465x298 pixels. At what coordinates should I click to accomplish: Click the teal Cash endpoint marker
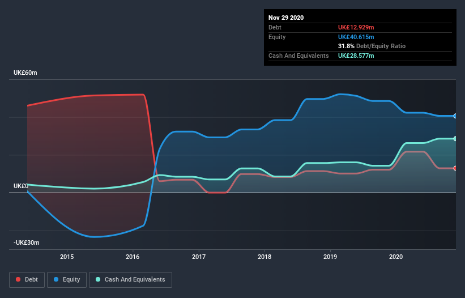tap(455, 138)
